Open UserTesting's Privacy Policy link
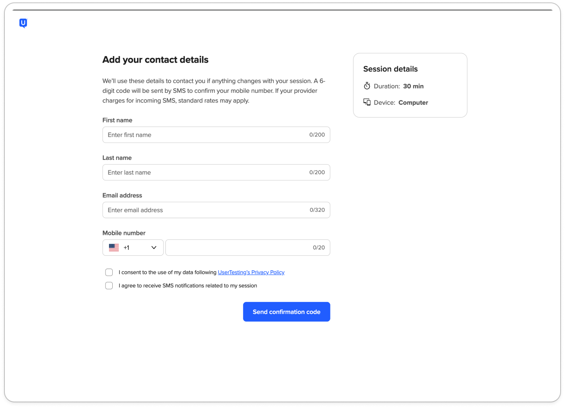Viewport: 565px width, 408px height. click(251, 272)
